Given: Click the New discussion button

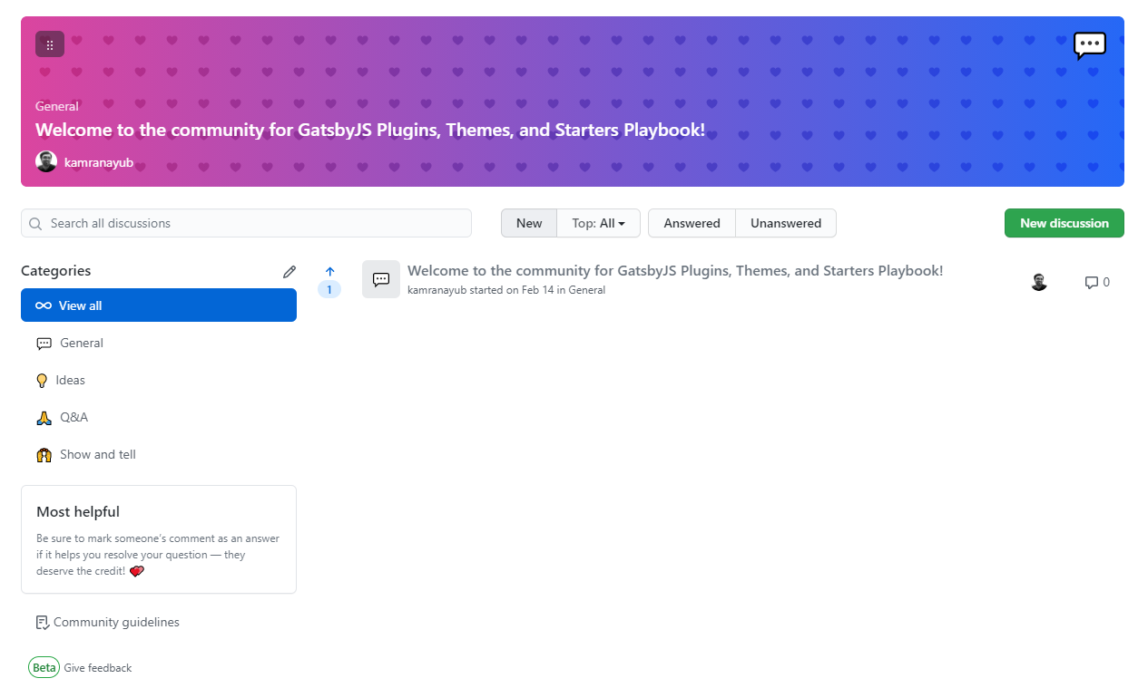Looking at the screenshot, I should tap(1064, 223).
